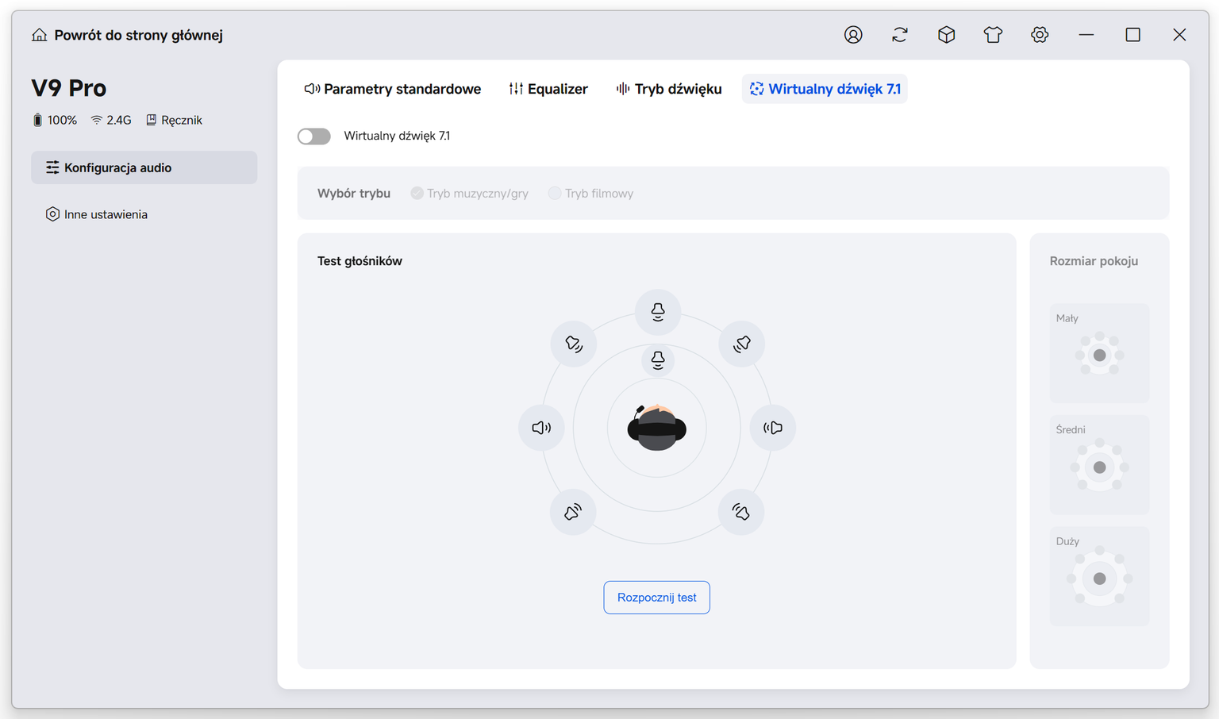
Task: Click the inner subwoofer speaker icon
Action: [658, 360]
